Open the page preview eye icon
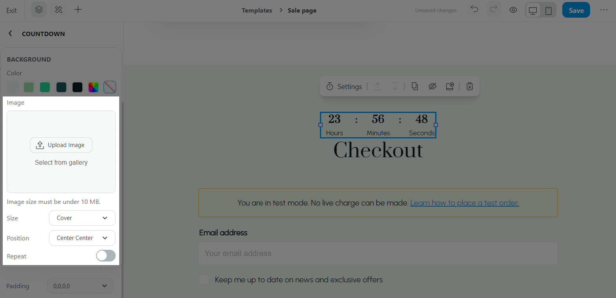This screenshot has height=298, width=616. coord(513,10)
